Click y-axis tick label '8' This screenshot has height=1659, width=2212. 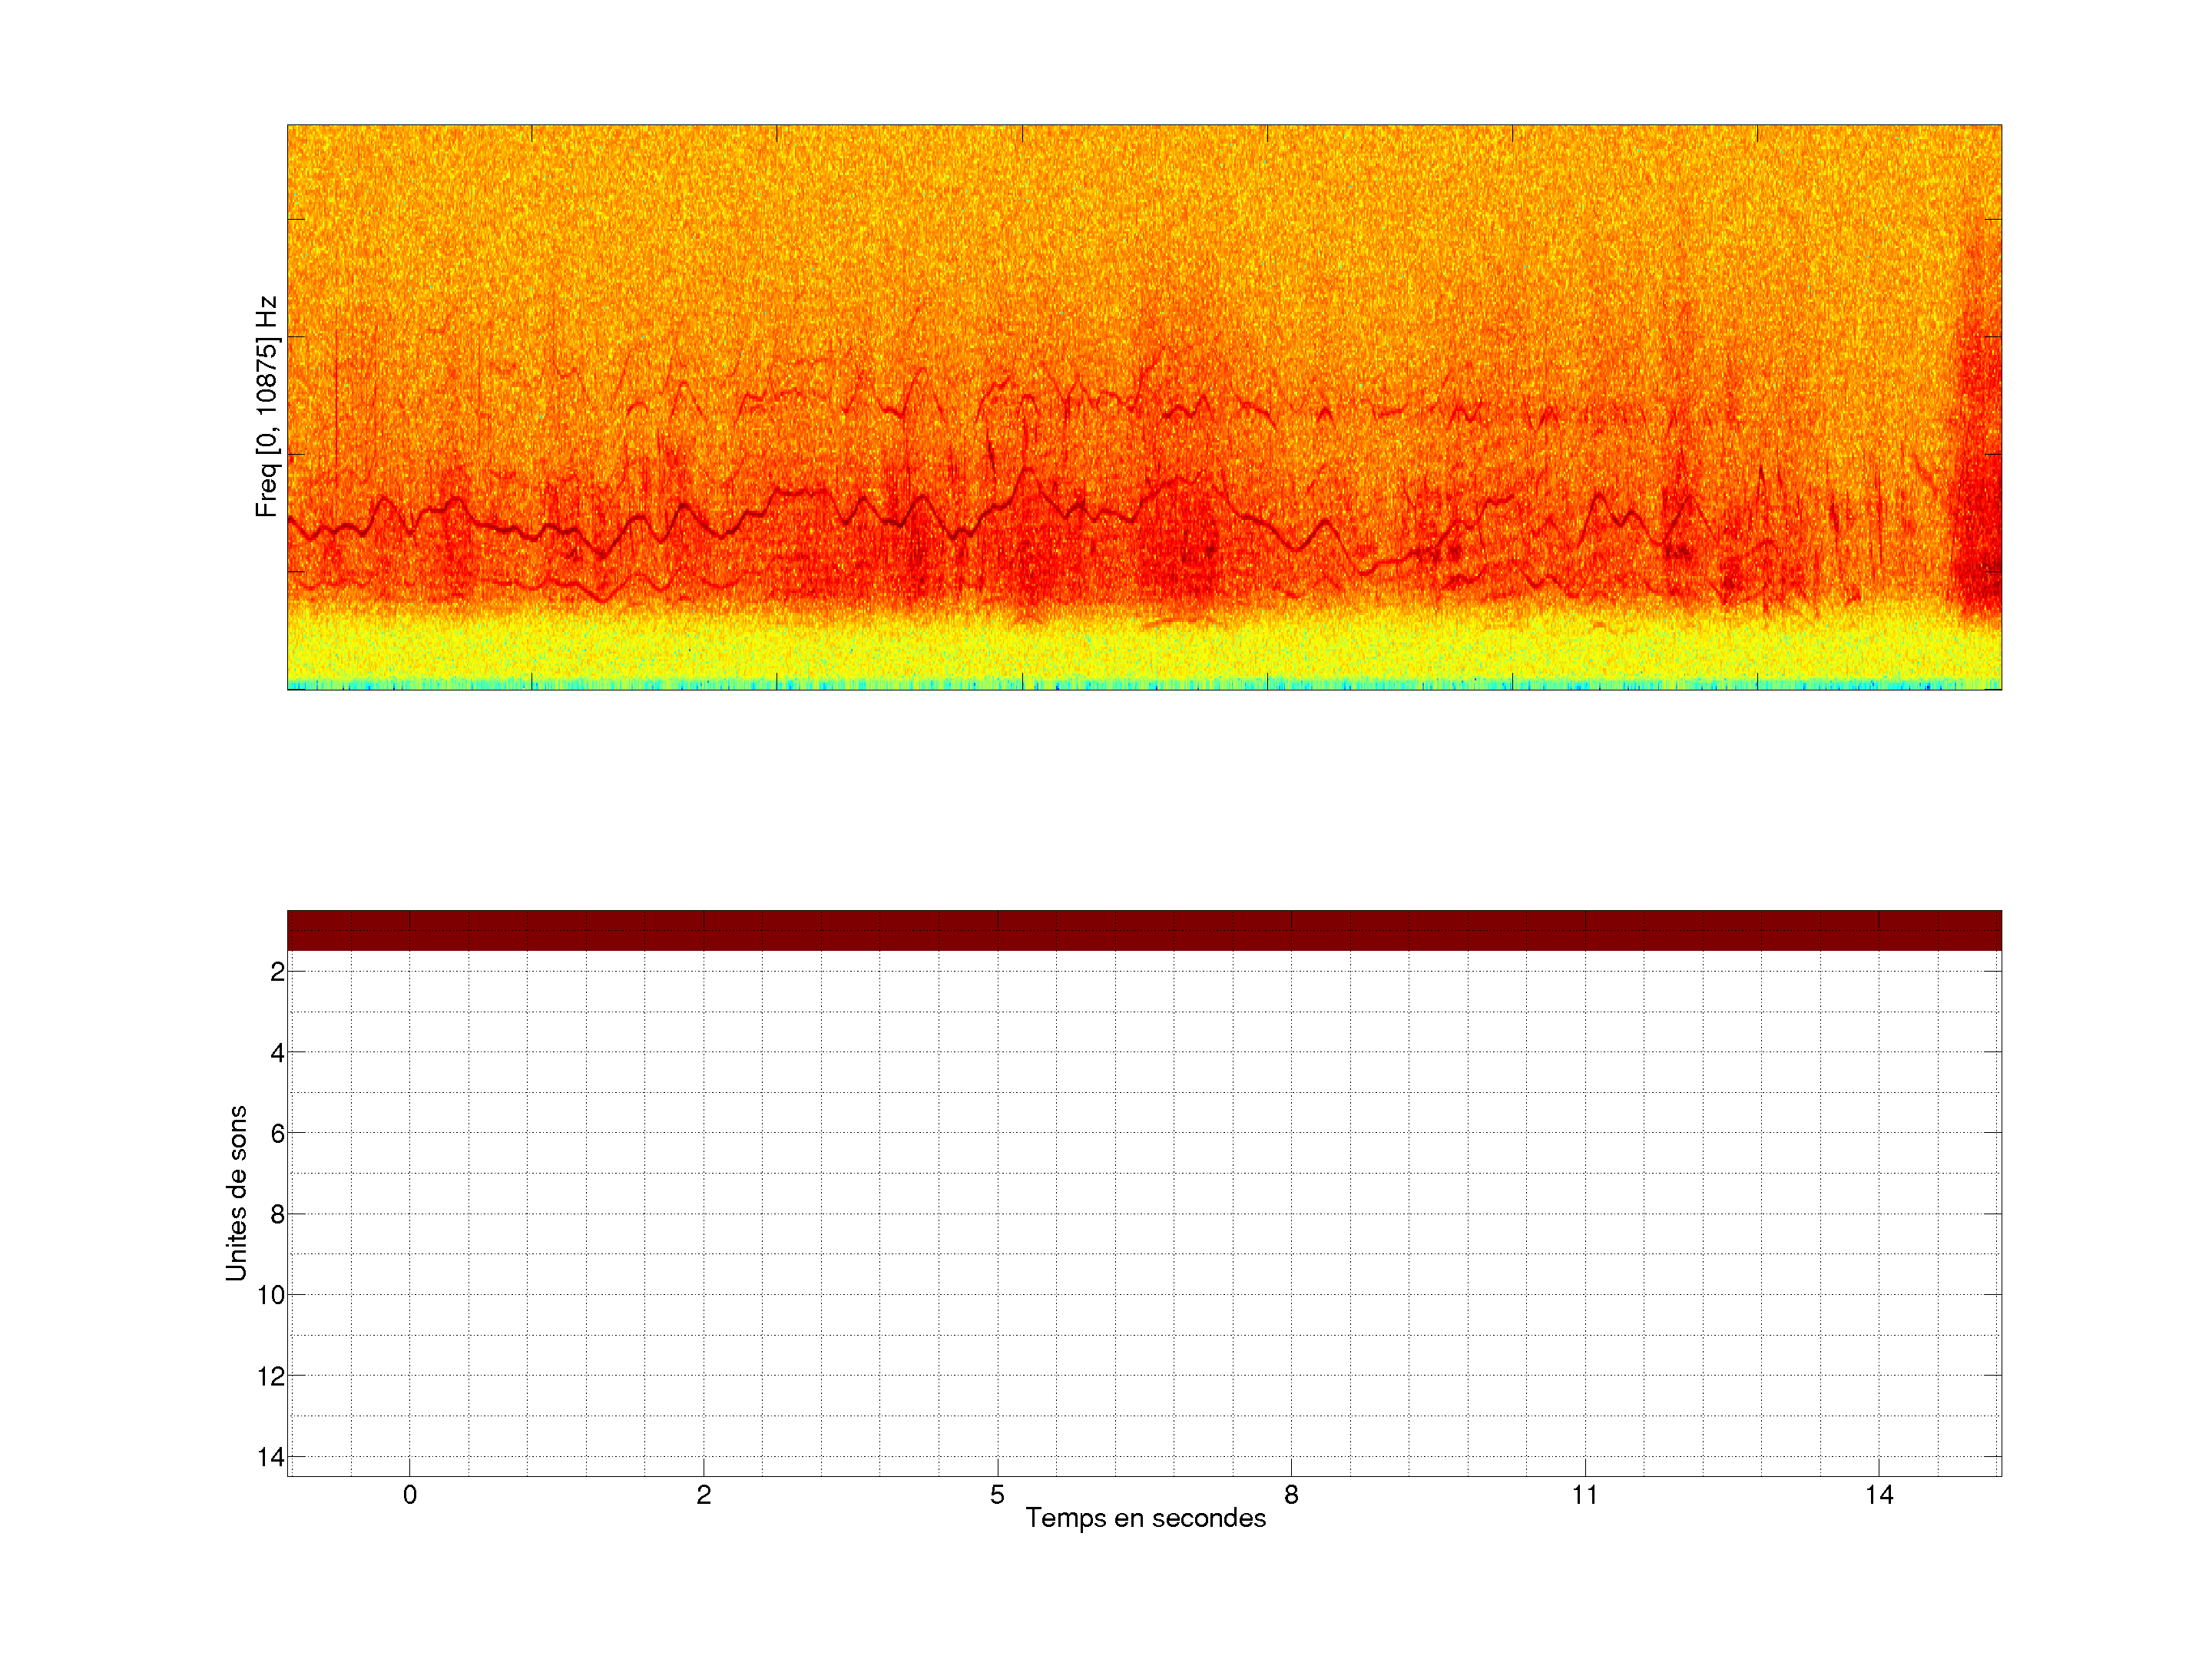[x=277, y=1215]
